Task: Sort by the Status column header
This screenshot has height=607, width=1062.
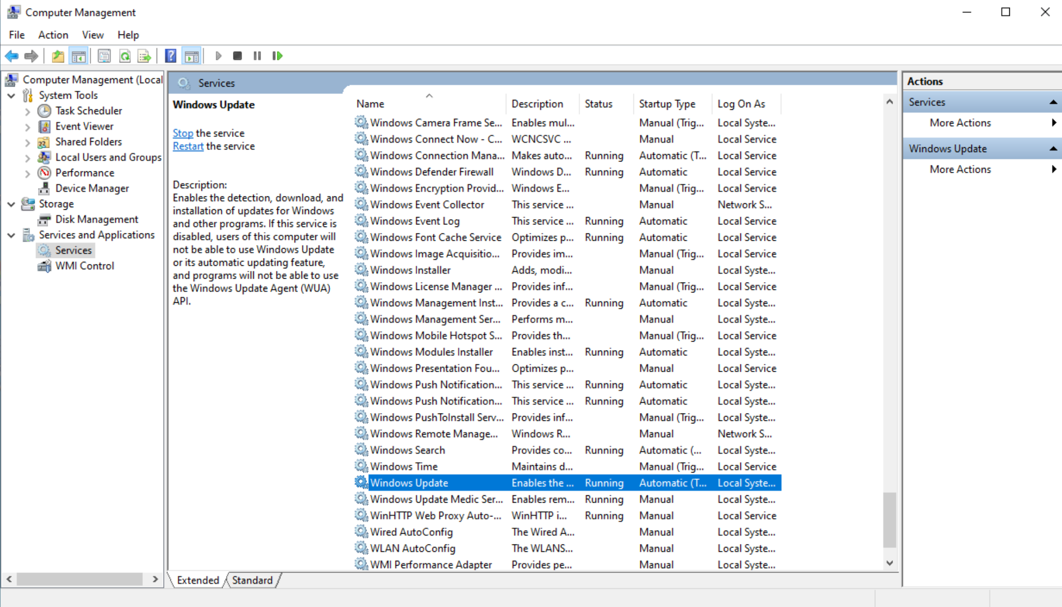Action: coord(606,104)
